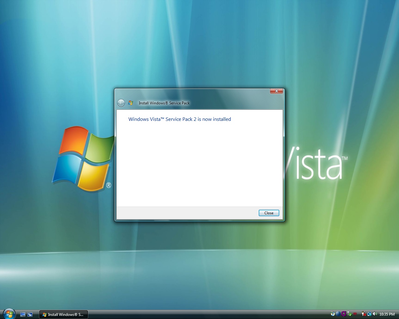399x319 pixels.
Task: Click the Show Desktop quick launch icon
Action: tap(23, 314)
